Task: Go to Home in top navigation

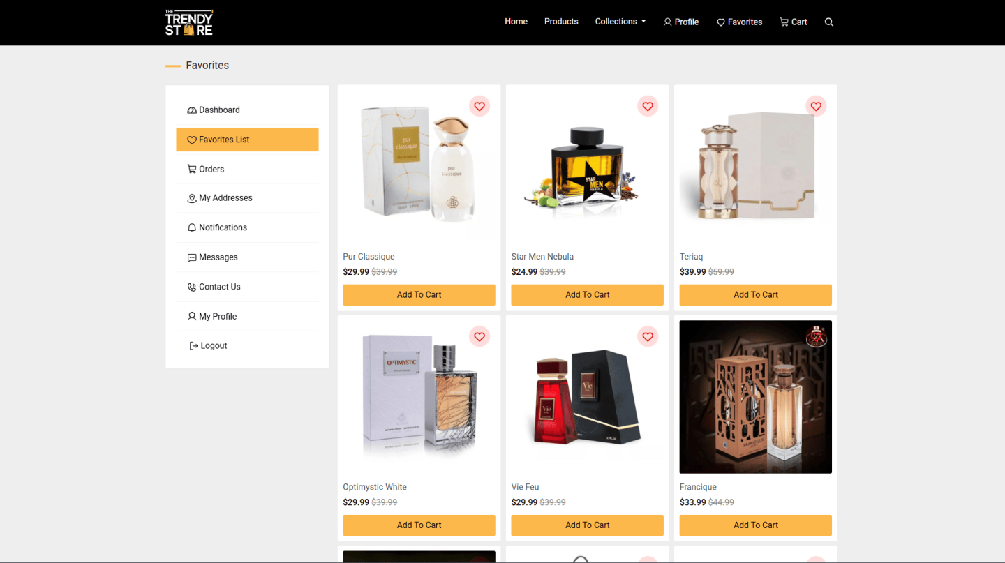Action: 516,22
